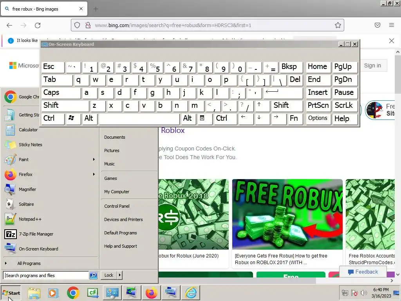Bookmark this page with star icon

pyautogui.click(x=338, y=25)
